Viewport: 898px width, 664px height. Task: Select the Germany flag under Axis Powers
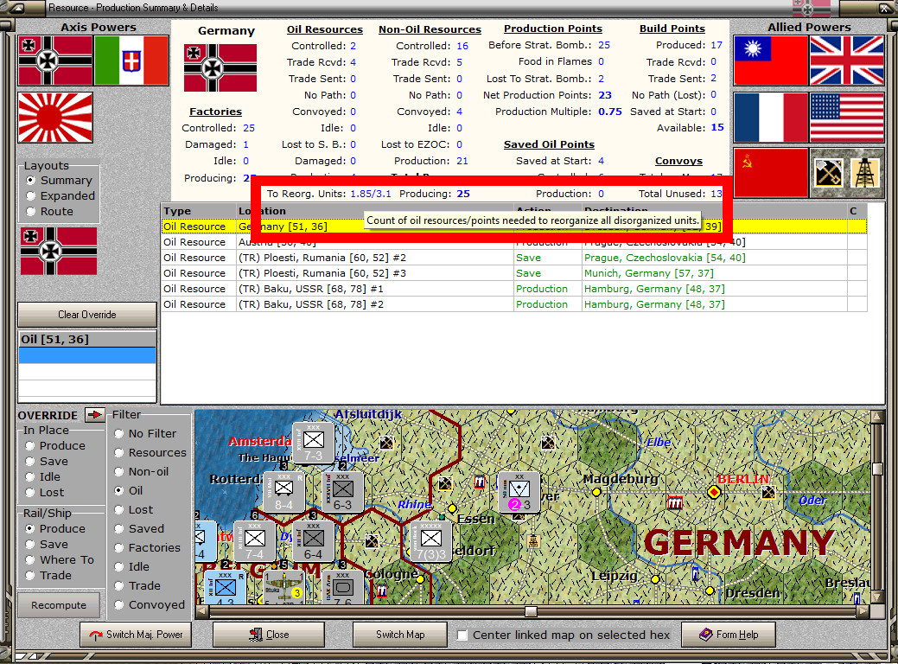[x=55, y=61]
